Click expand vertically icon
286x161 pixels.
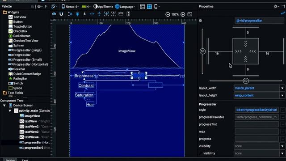coord(128,14)
